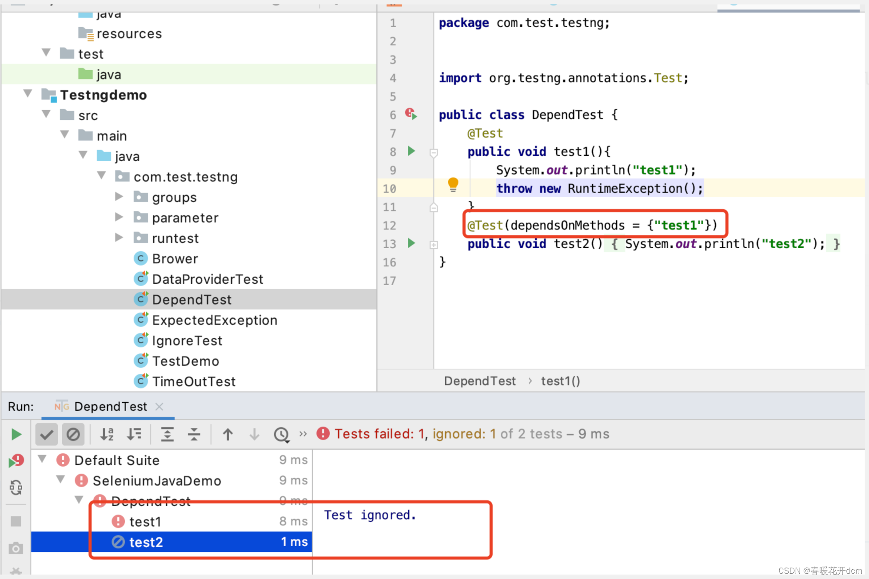The height and width of the screenshot is (579, 869).
Task: Sort test results alphabetically
Action: [107, 434]
